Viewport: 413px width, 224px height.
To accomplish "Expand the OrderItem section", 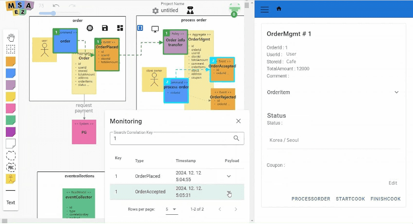I will (396, 92).
